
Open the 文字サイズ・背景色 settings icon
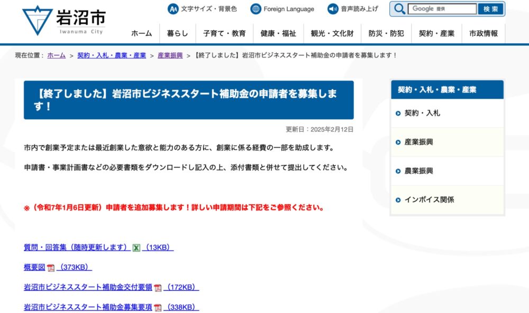(x=173, y=9)
